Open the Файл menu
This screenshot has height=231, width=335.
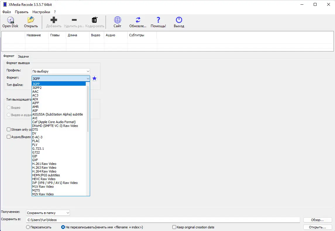[7, 12]
